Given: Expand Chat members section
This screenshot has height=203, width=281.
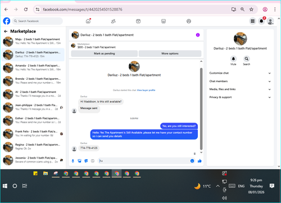Looking at the screenshot, I should pyautogui.click(x=240, y=81).
